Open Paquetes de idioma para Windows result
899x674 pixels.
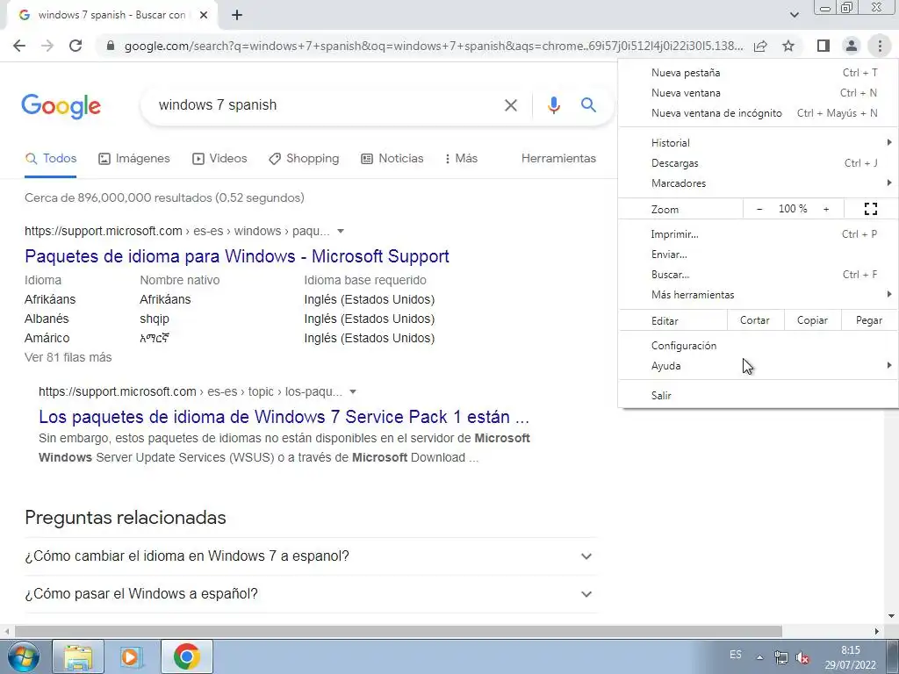coord(237,256)
